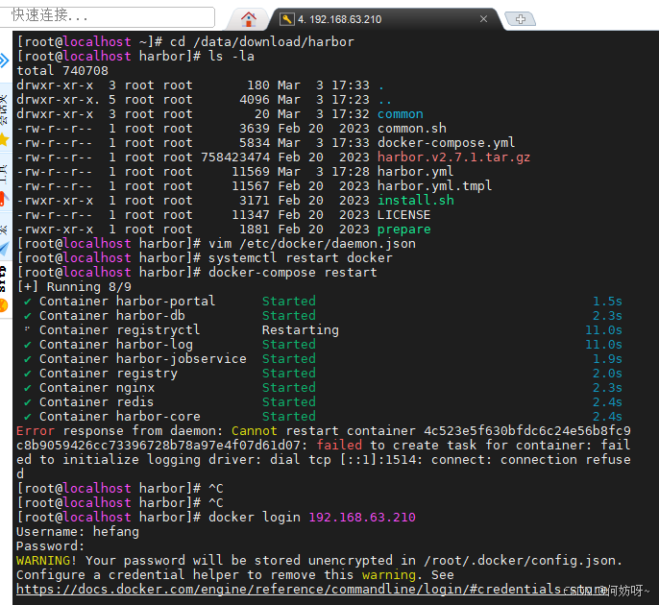Click 'docker-compose restart' command text

(293, 273)
